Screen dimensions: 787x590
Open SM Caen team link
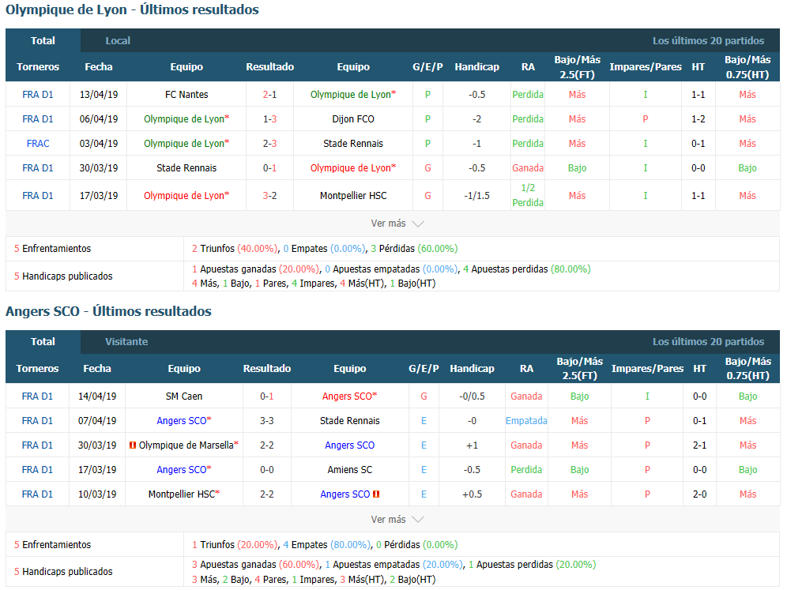183,396
